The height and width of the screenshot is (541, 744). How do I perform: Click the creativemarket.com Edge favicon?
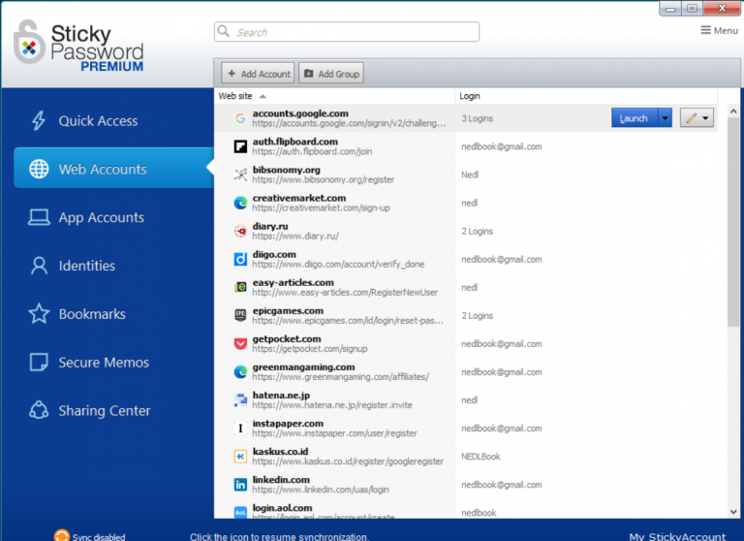coord(240,203)
